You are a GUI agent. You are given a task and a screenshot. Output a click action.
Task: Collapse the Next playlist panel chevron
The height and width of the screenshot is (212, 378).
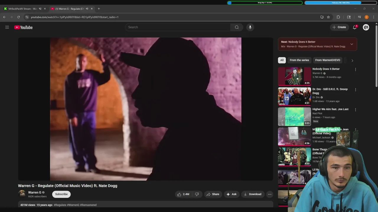(x=351, y=44)
